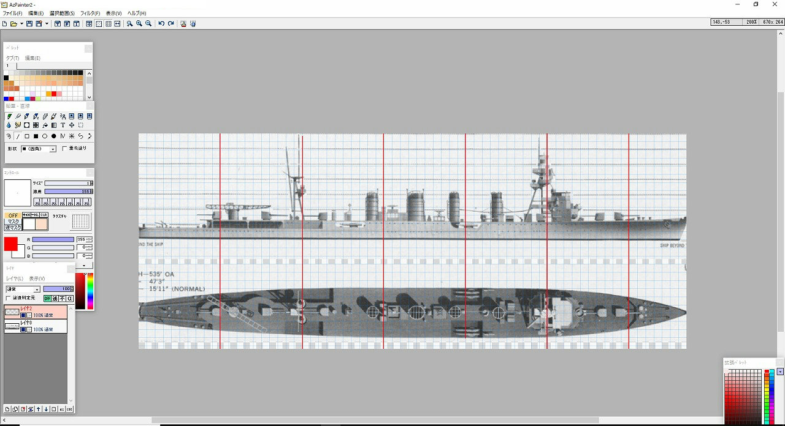Click the Open file folder icon
The height and width of the screenshot is (426, 785).
[x=13, y=24]
